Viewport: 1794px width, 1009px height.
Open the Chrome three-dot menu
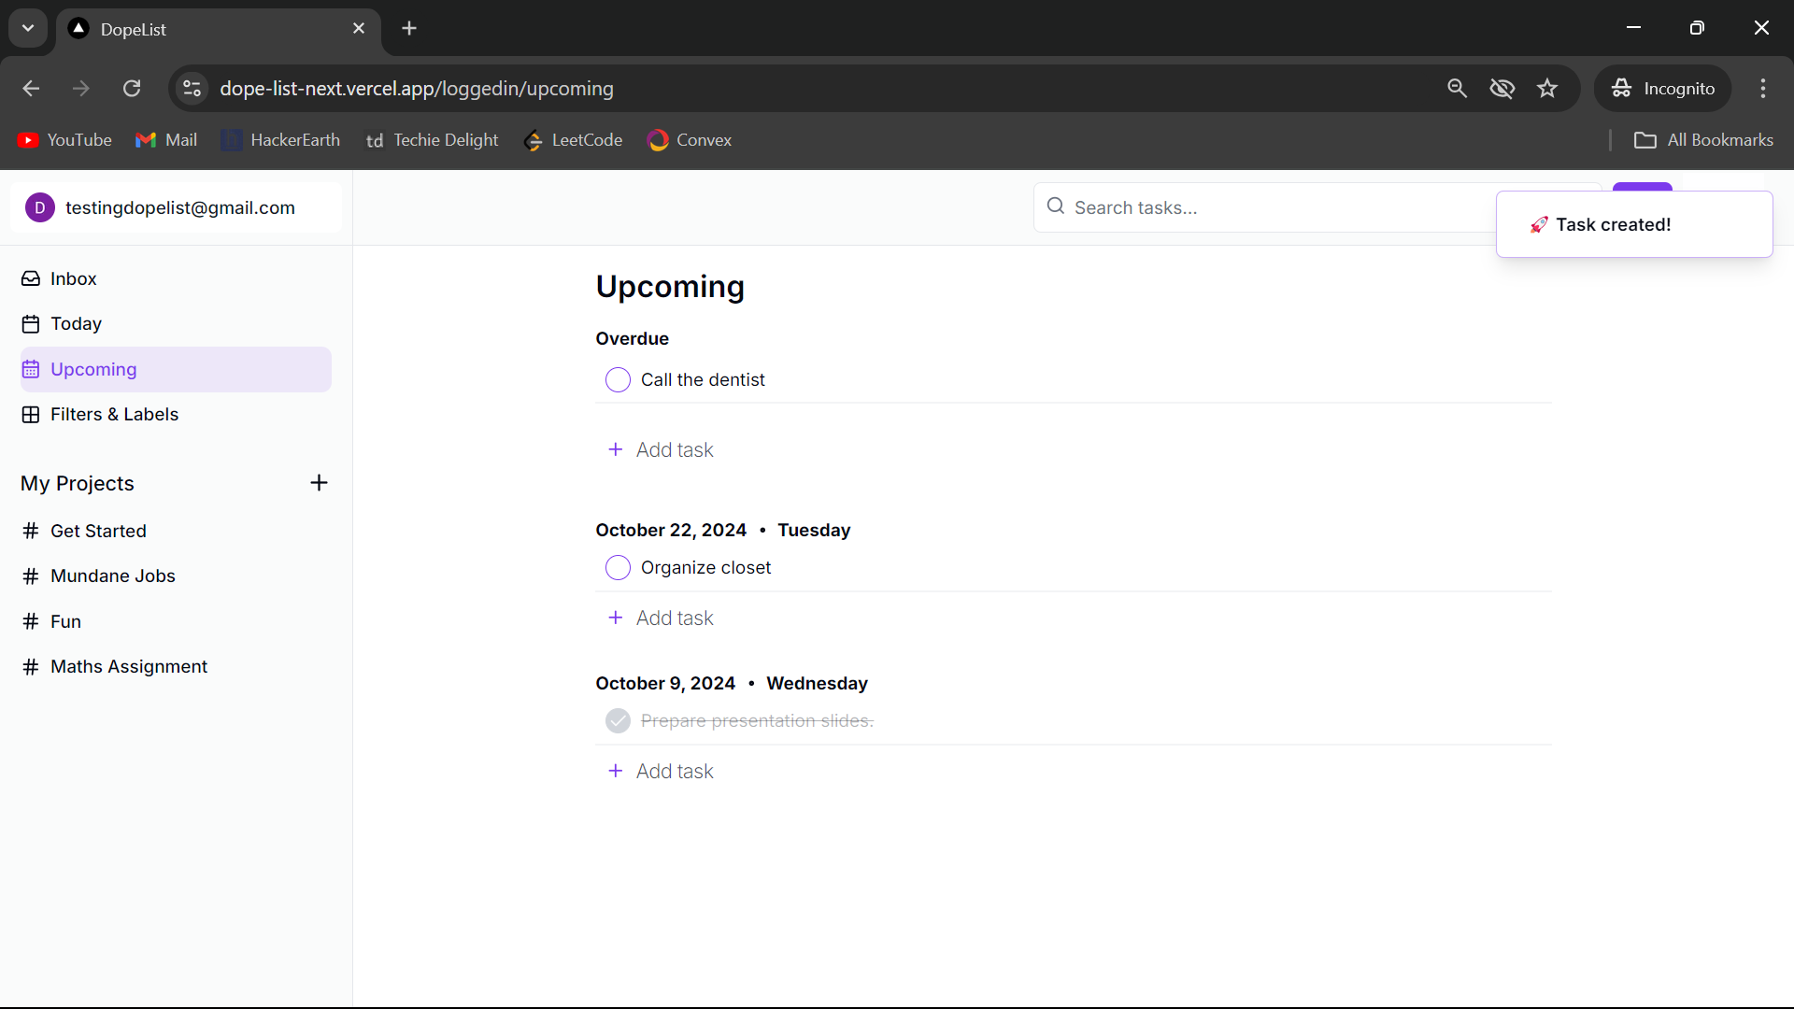coord(1762,89)
